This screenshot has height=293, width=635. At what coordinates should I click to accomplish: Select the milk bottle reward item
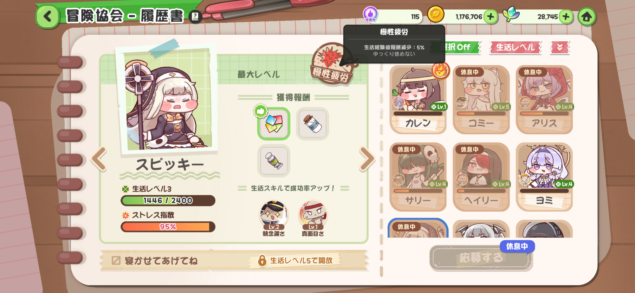tap(313, 123)
